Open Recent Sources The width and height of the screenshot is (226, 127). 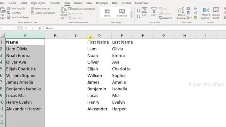pyautogui.click(x=40, y=8)
